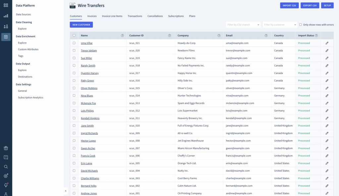Image resolution: width=339 pixels, height=196 pixels.
Task: Open the dashboard grid icon in sidebar
Action: [6, 5]
